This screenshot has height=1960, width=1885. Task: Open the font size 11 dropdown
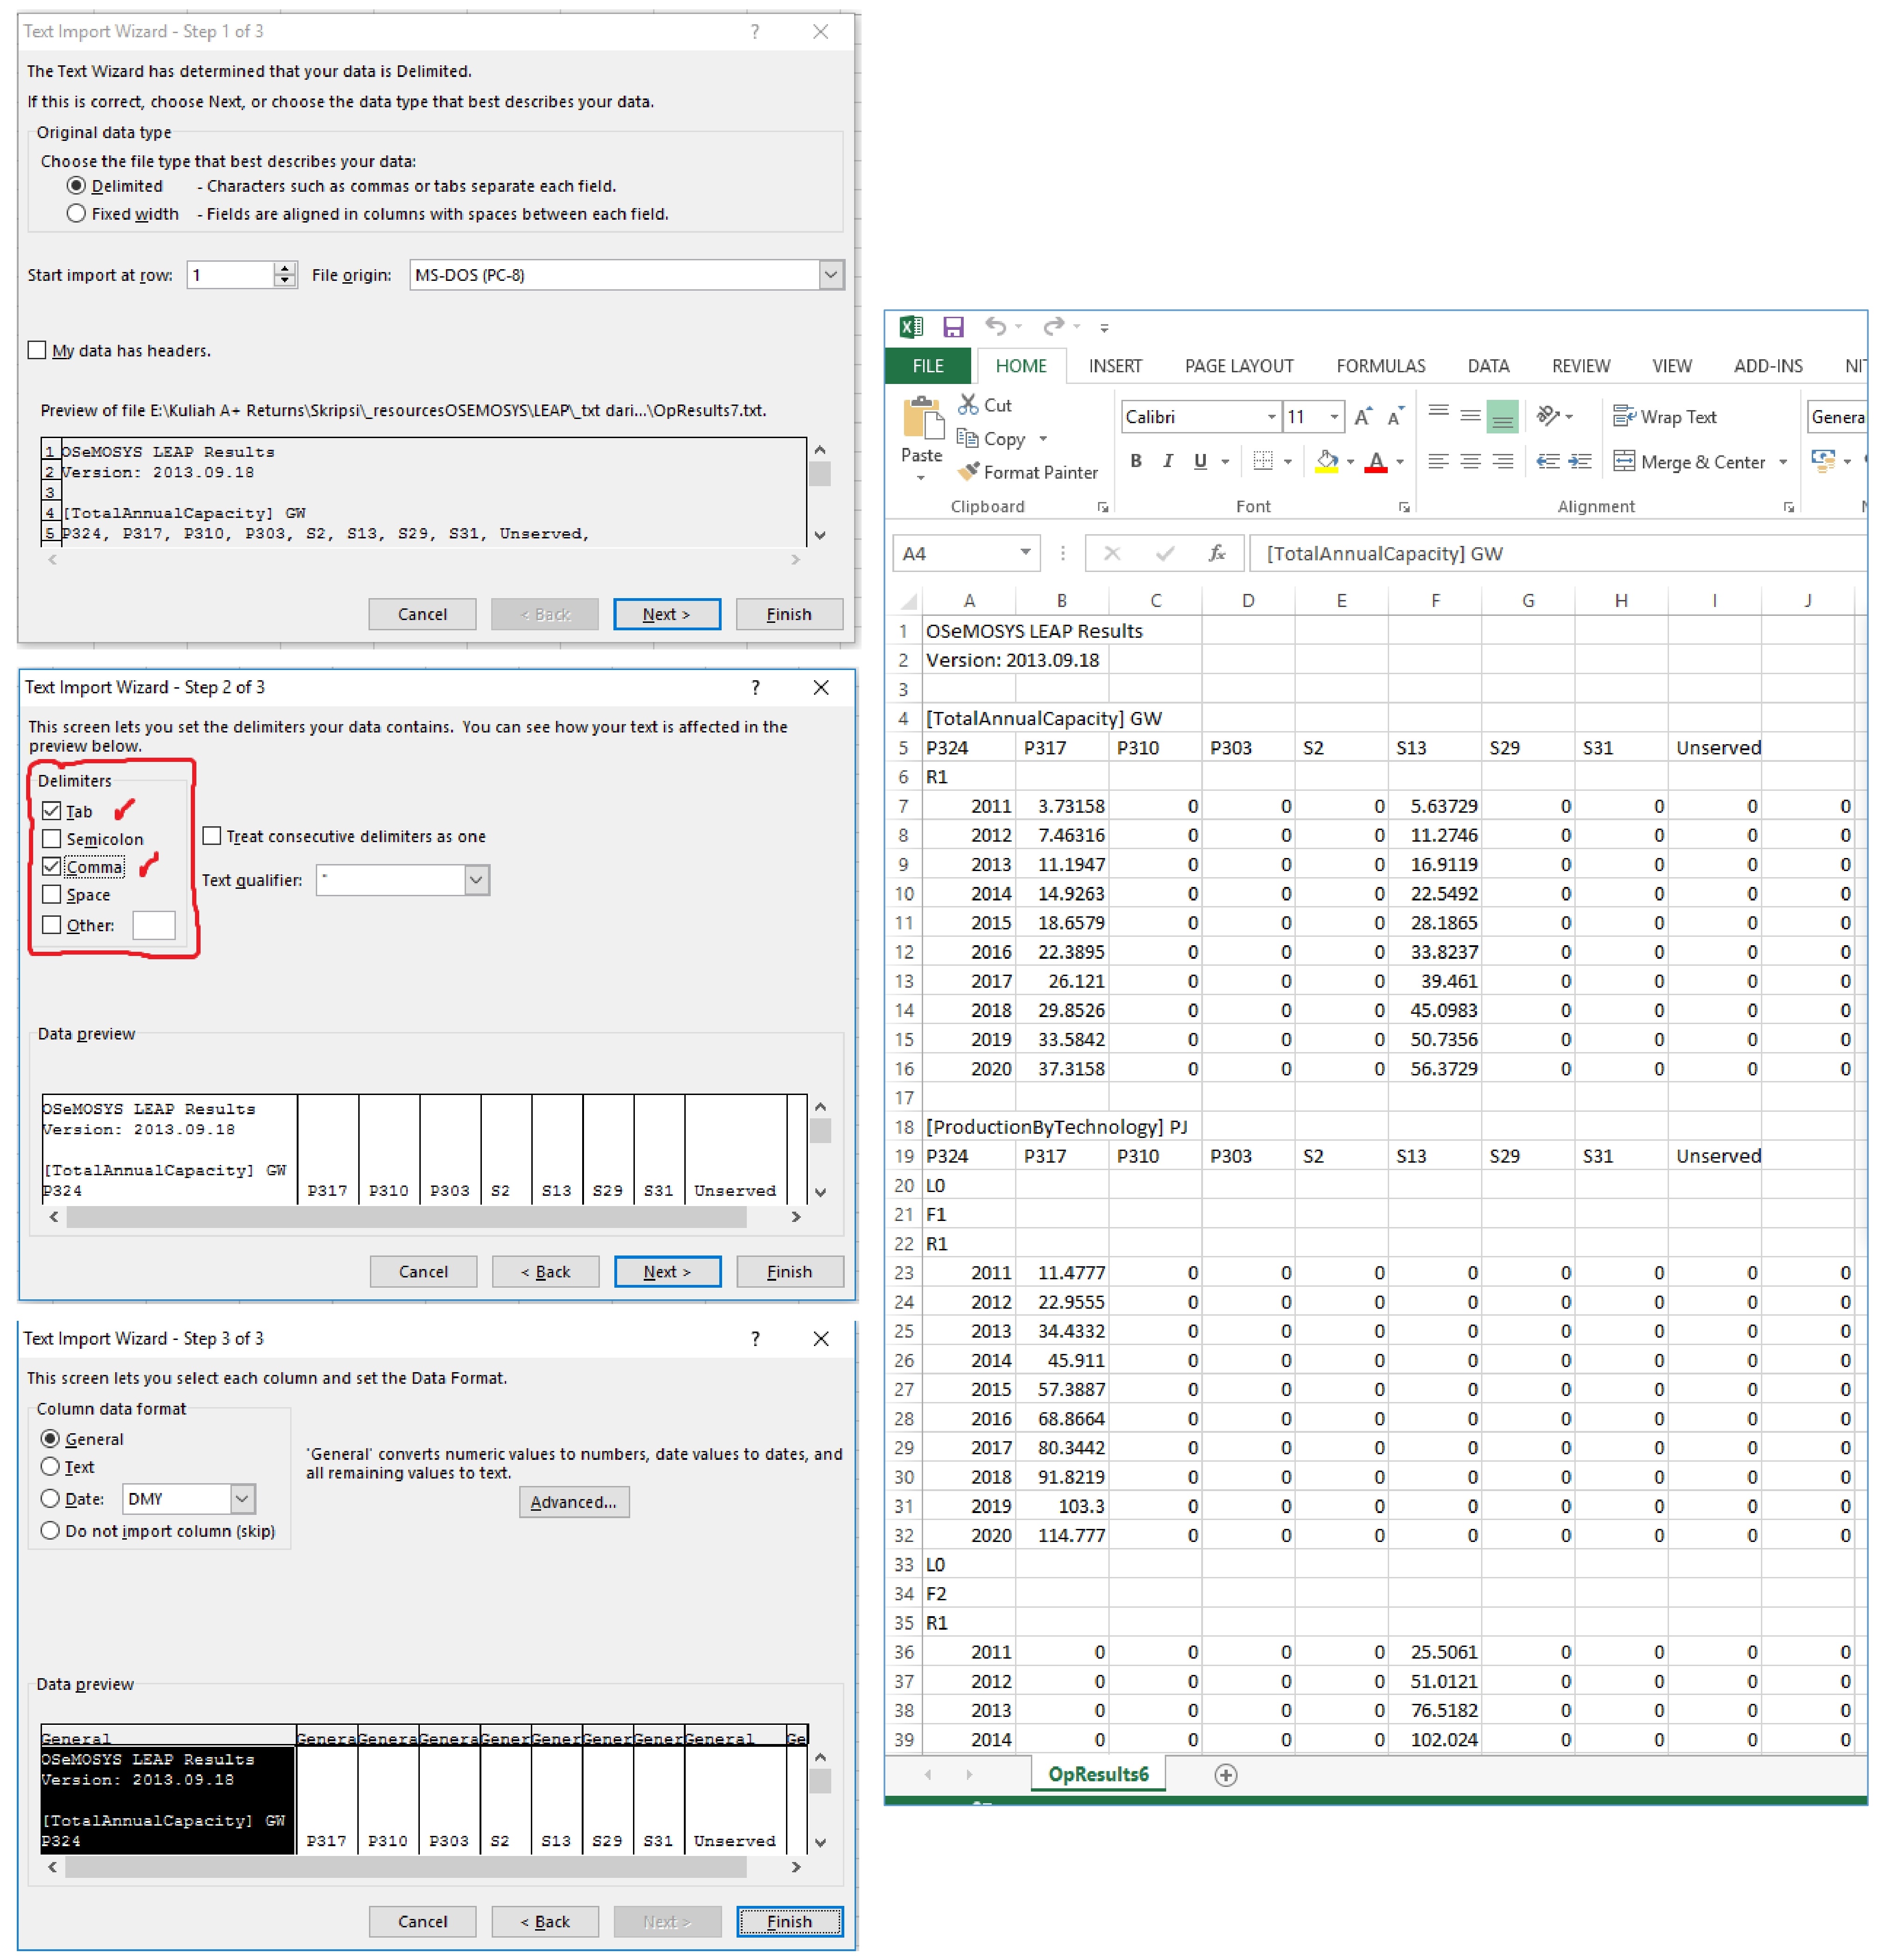[1334, 417]
